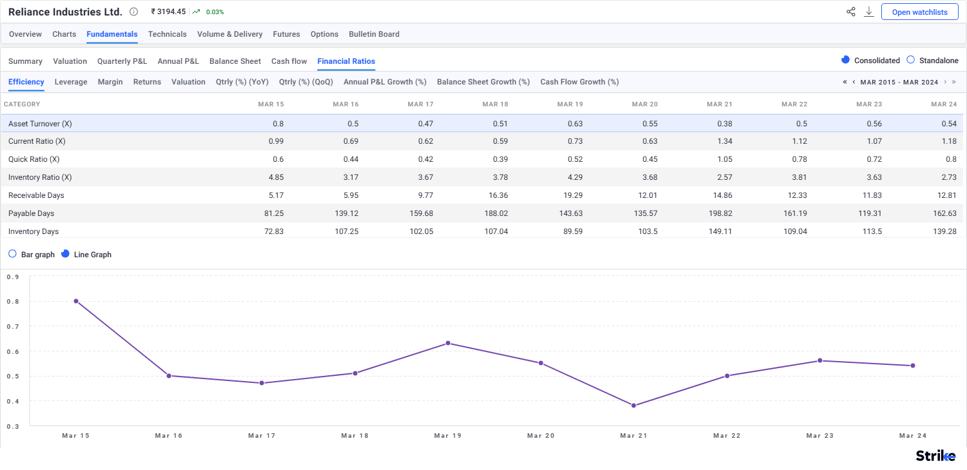Image resolution: width=967 pixels, height=470 pixels.
Task: Select the Receivable Days row
Action: (x=482, y=195)
